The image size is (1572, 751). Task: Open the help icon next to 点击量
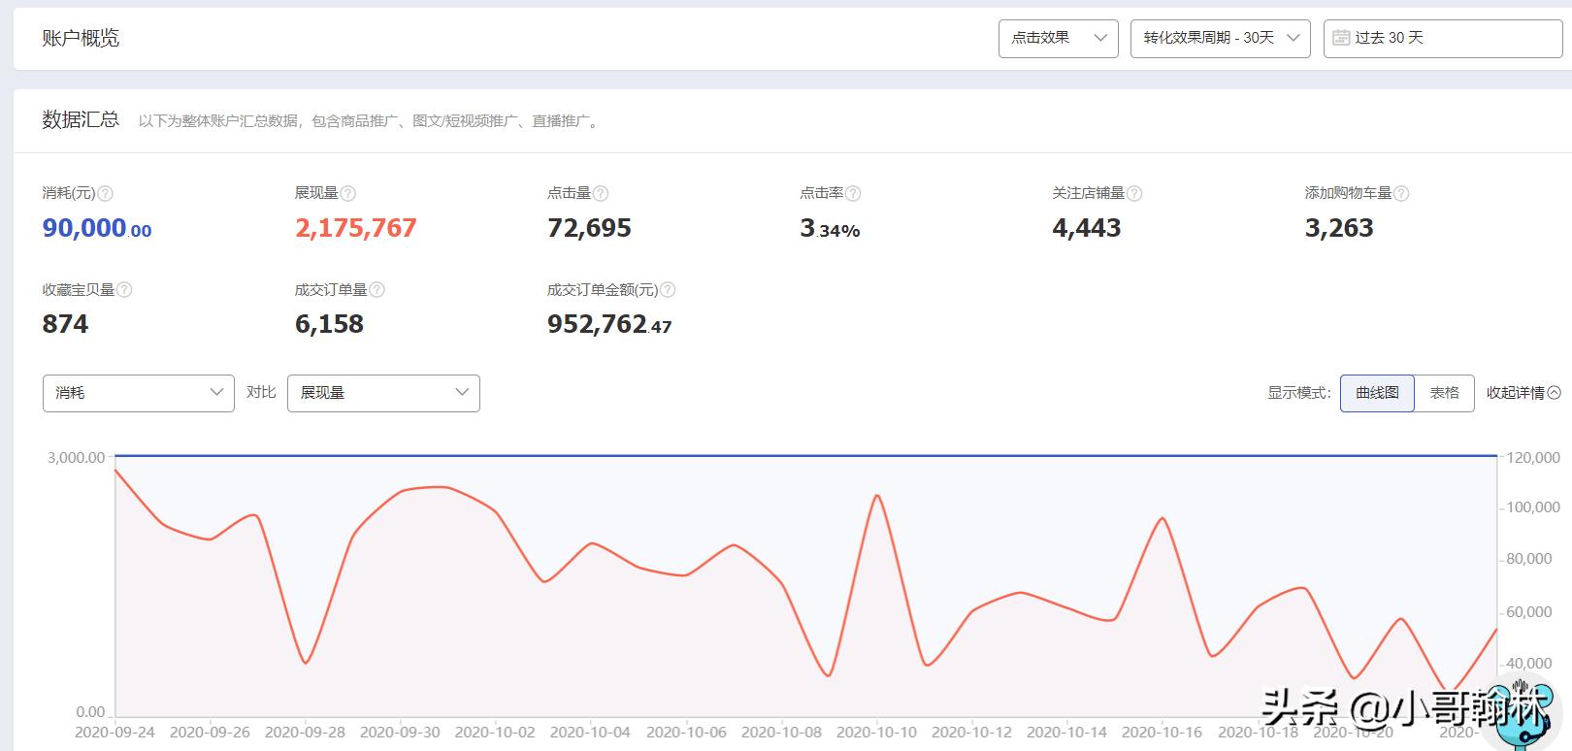tap(601, 193)
